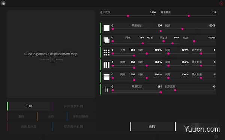Toggle green enable bar of overlapping squares row
225x140 pixels.
[100, 40]
